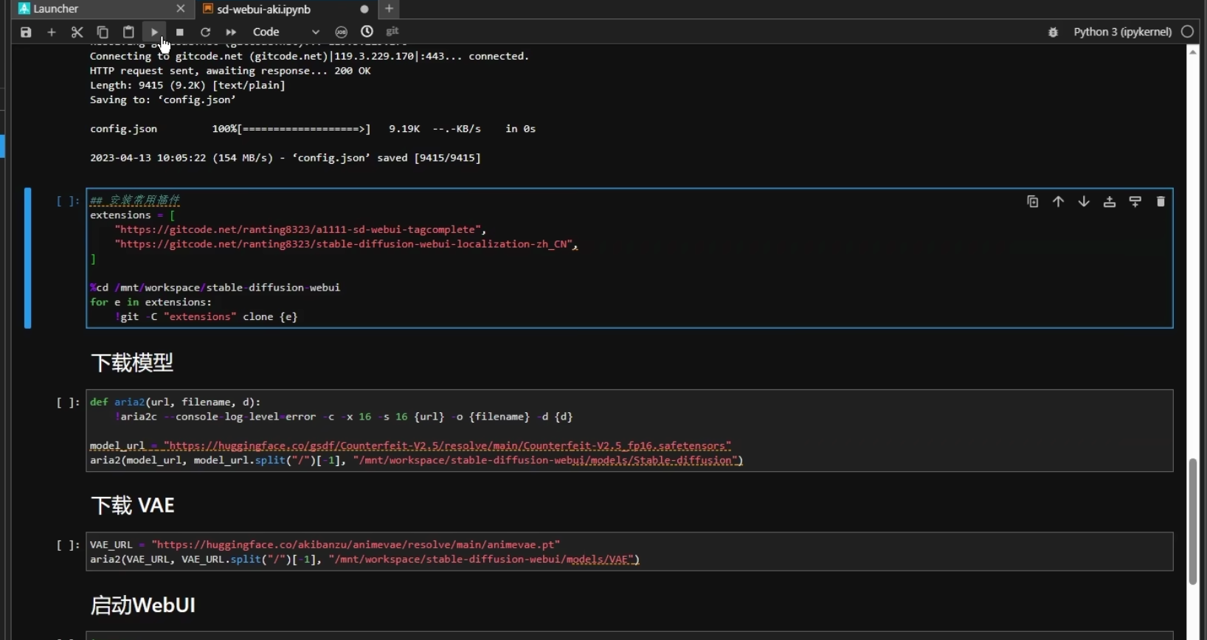Click the localization-zh_CN extension URL string
This screenshot has height=640, width=1207.
coord(345,244)
